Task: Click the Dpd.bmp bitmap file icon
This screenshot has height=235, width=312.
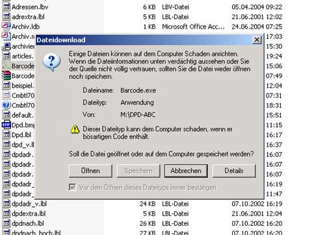Action: coord(6,125)
